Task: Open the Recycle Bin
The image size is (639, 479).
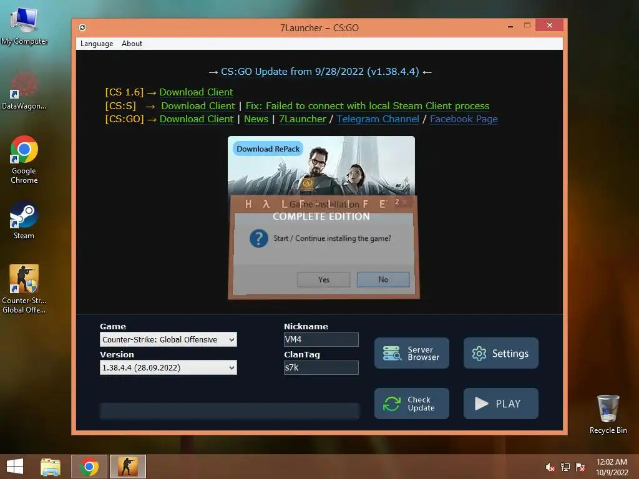Action: (608, 414)
